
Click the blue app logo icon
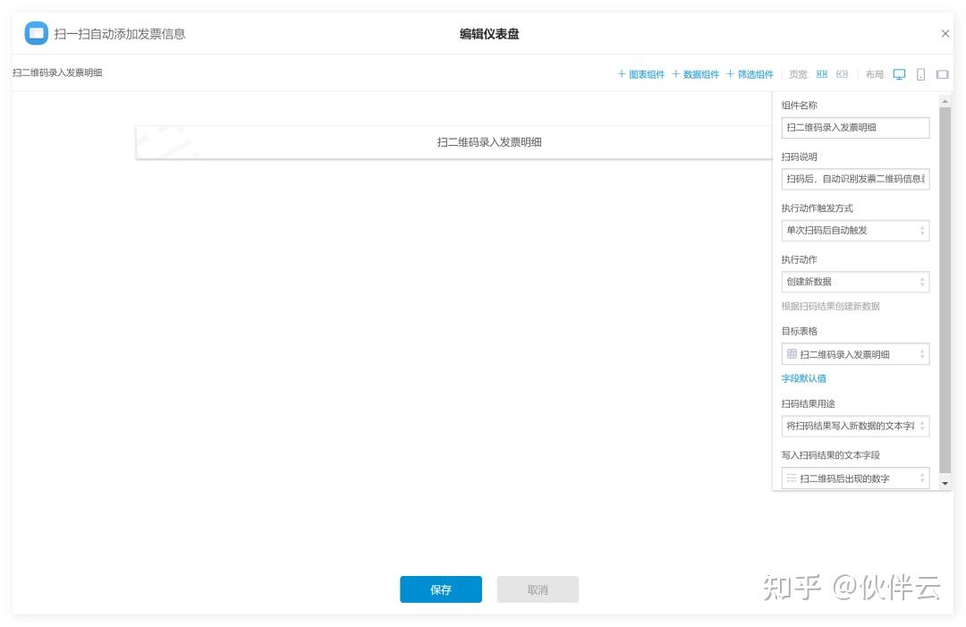point(36,34)
